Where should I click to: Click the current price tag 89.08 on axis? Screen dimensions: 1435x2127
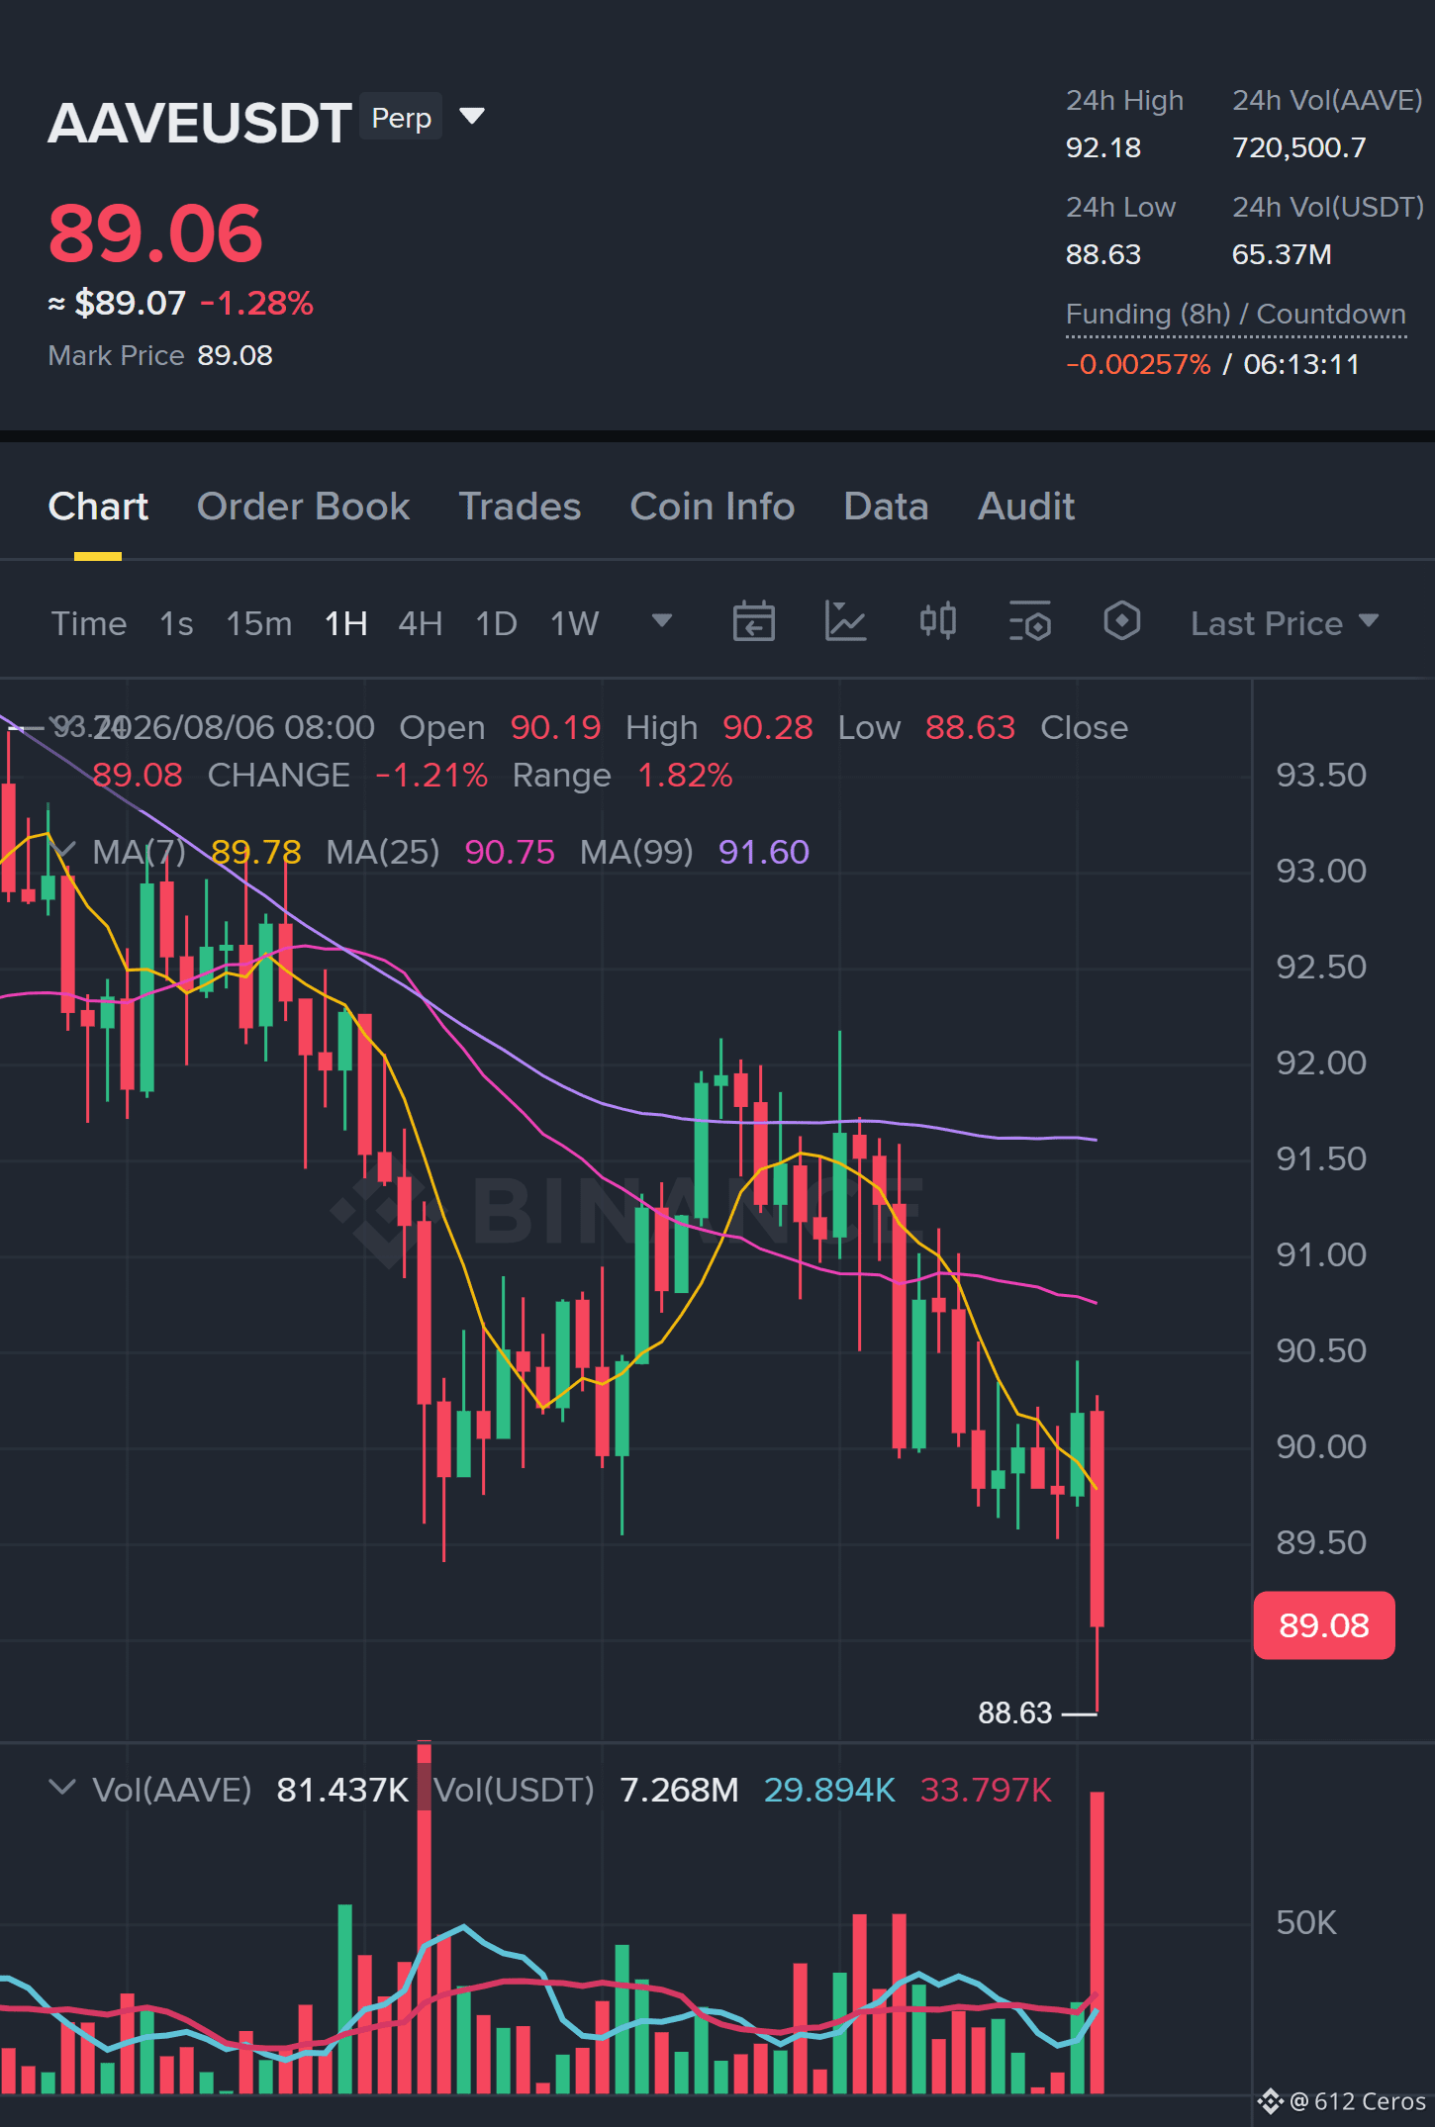[1324, 1625]
